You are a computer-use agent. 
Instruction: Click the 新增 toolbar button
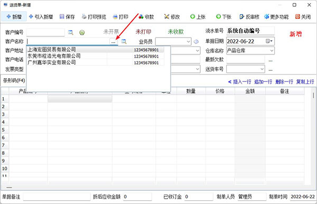tap(14, 16)
